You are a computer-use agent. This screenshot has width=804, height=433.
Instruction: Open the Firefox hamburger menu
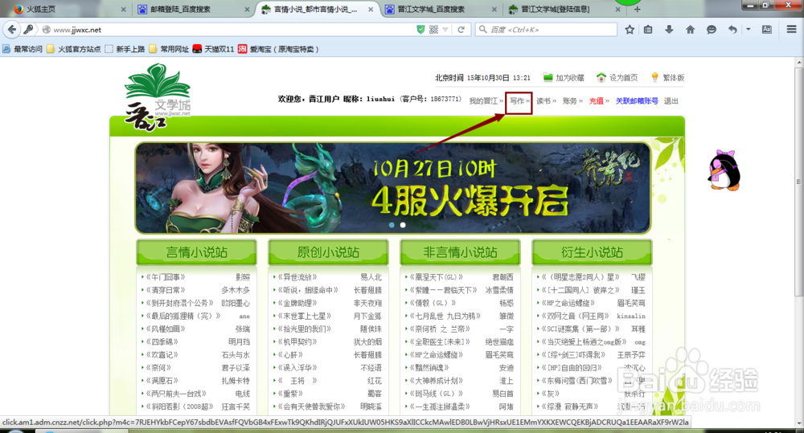pyautogui.click(x=792, y=30)
